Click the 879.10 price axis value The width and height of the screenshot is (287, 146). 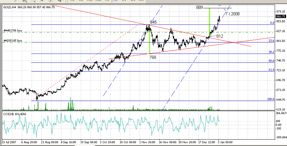click(x=281, y=12)
